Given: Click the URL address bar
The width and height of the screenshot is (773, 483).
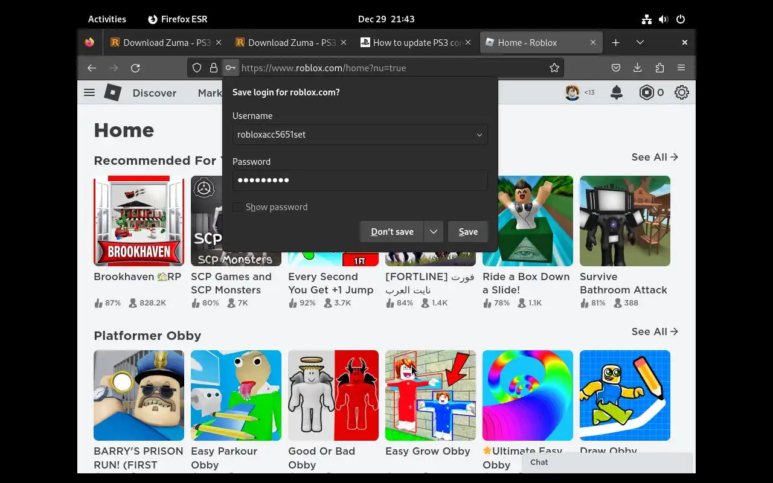Looking at the screenshot, I should pos(393,68).
